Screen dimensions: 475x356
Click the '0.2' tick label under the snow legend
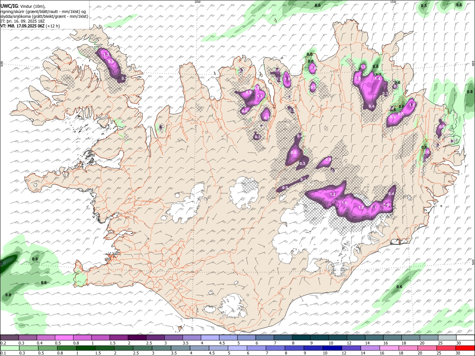(3, 343)
